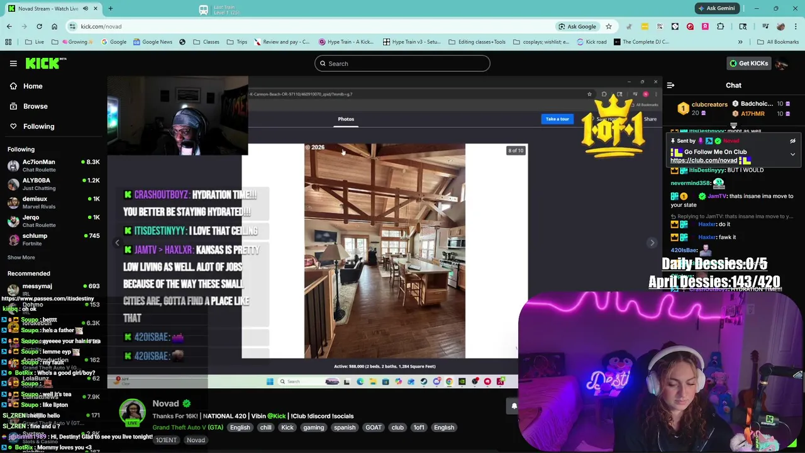Collapse the chat panel with the arrow icon

click(x=670, y=85)
